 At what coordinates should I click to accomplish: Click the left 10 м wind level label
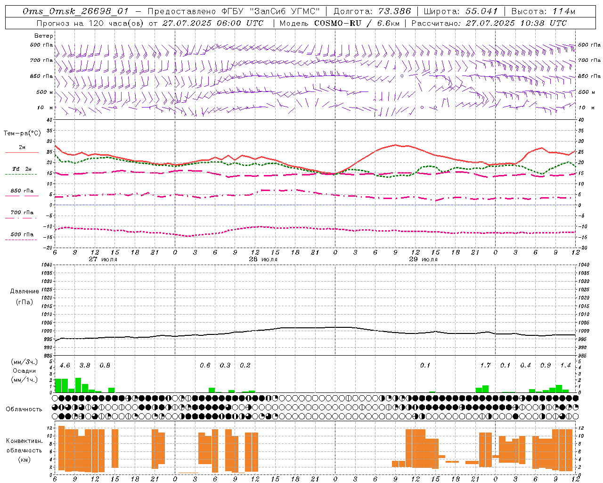45,108
